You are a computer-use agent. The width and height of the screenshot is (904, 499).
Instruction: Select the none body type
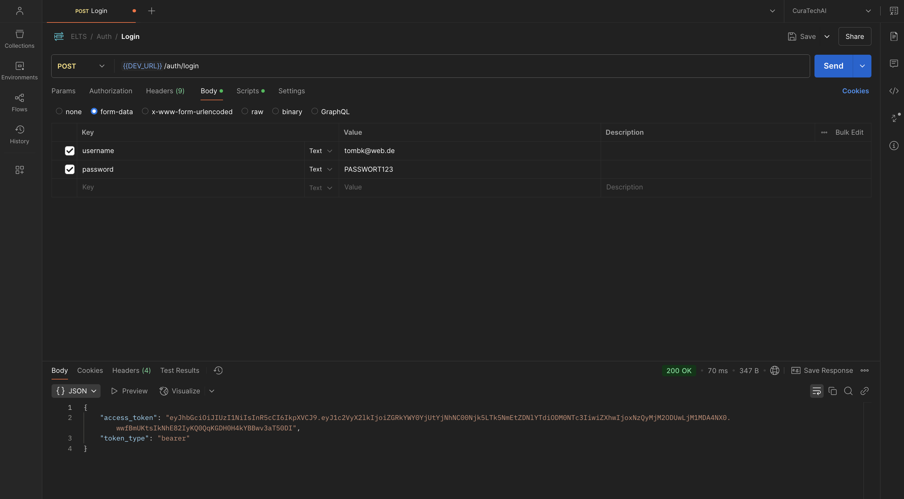click(x=59, y=111)
